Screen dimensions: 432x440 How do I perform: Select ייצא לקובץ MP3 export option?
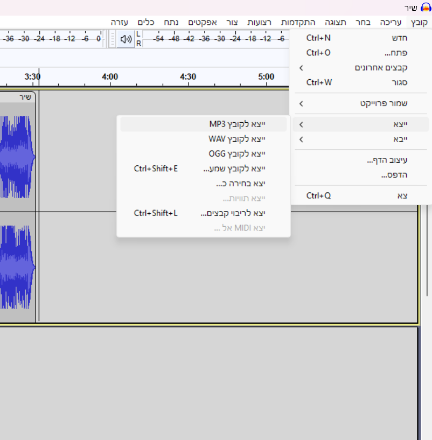point(204,124)
